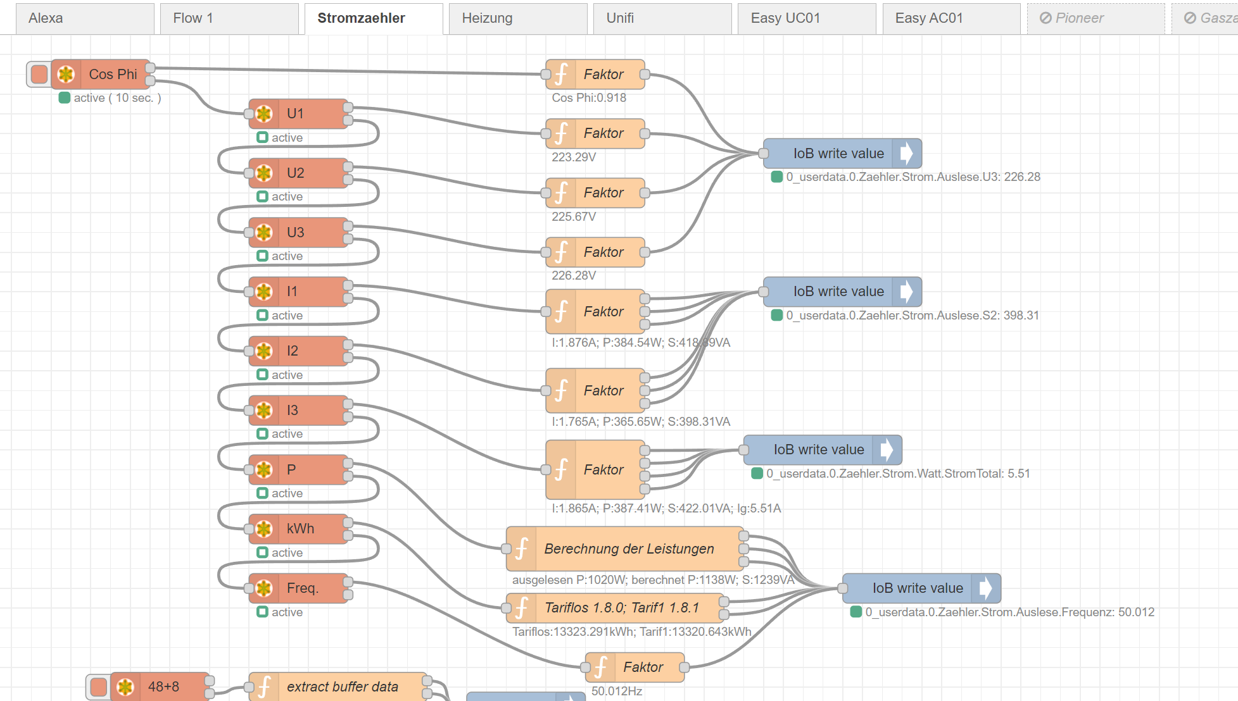Switch to the Unifi tab
1238x701 pixels.
click(662, 18)
